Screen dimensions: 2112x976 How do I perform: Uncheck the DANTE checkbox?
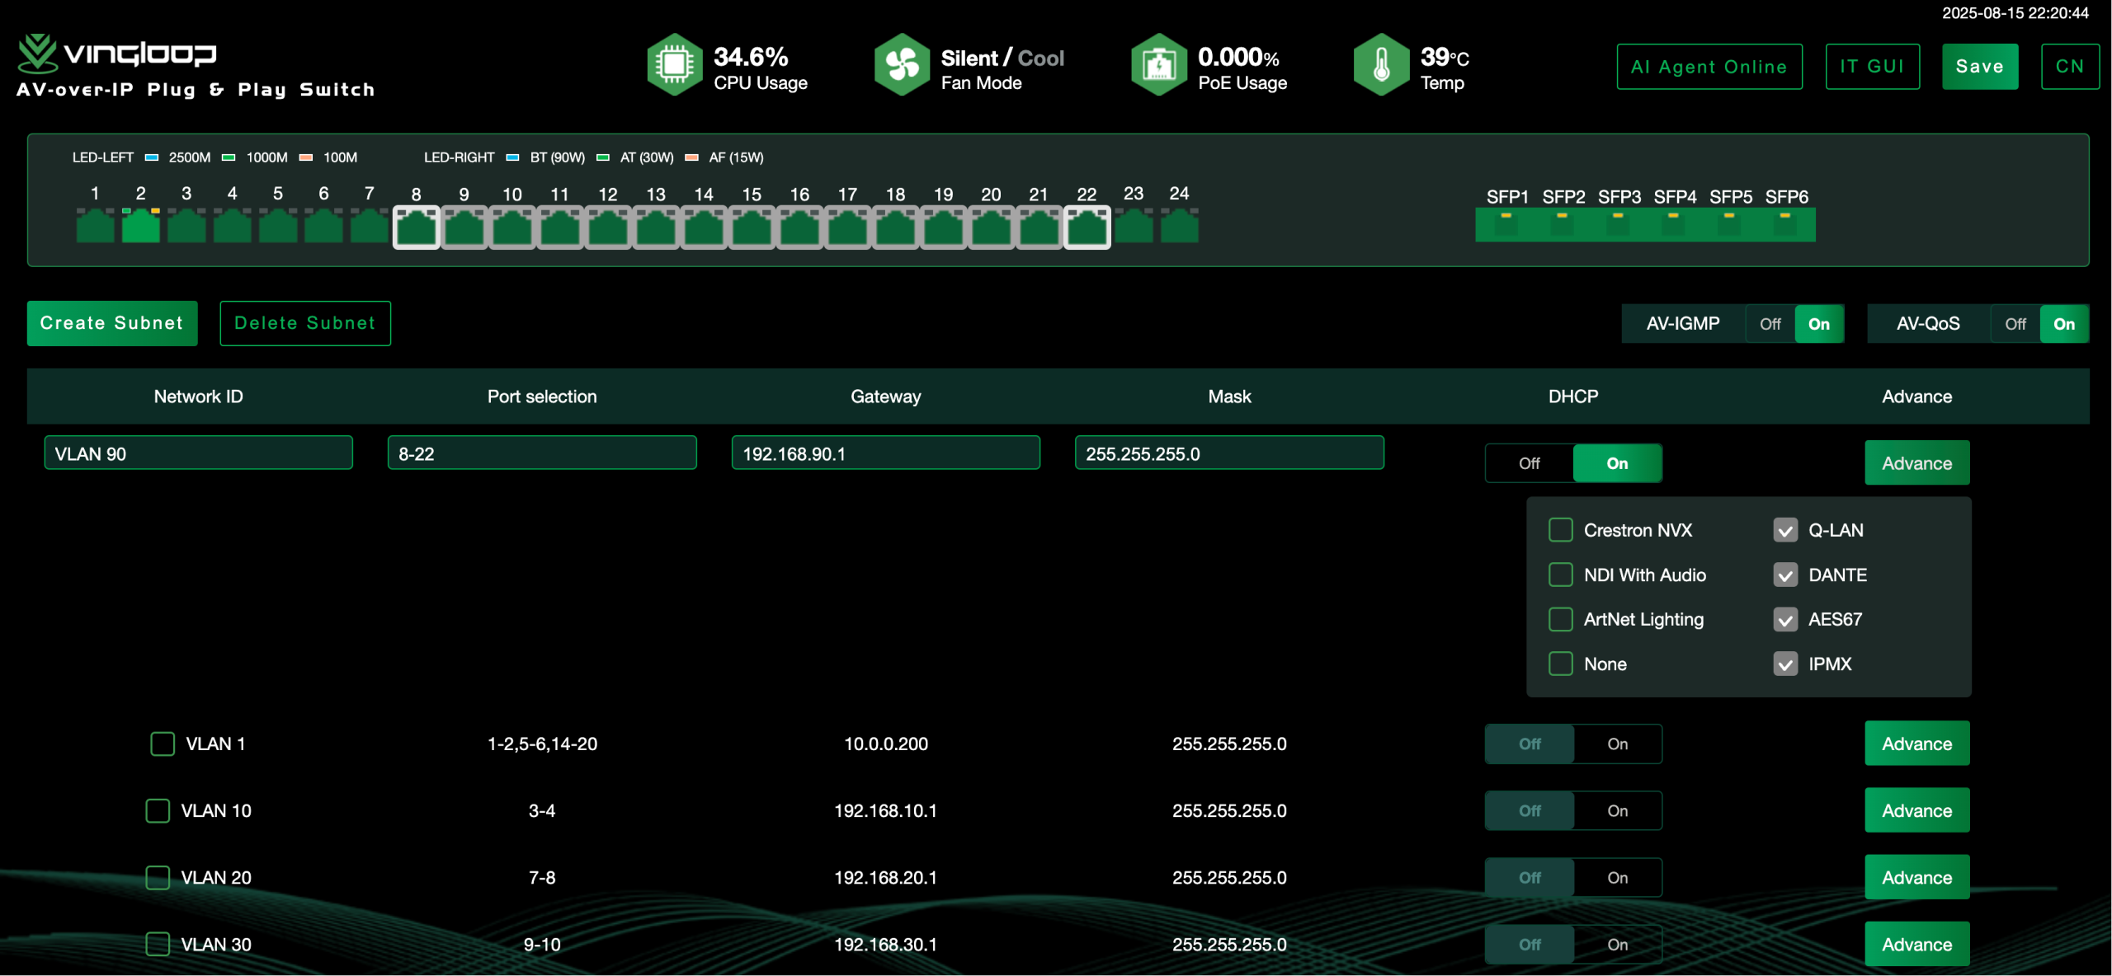(1785, 575)
